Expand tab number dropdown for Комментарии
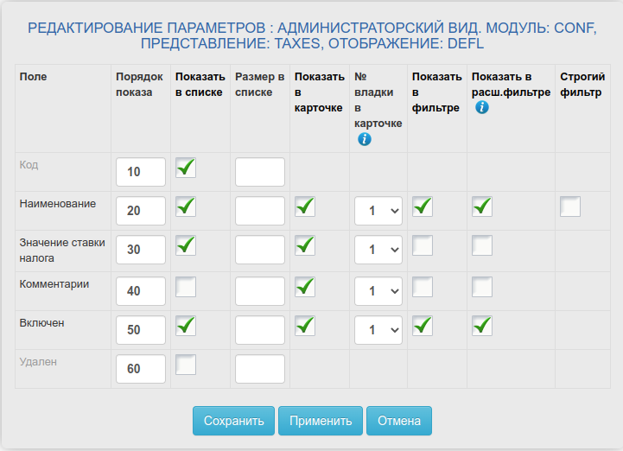 click(x=378, y=290)
